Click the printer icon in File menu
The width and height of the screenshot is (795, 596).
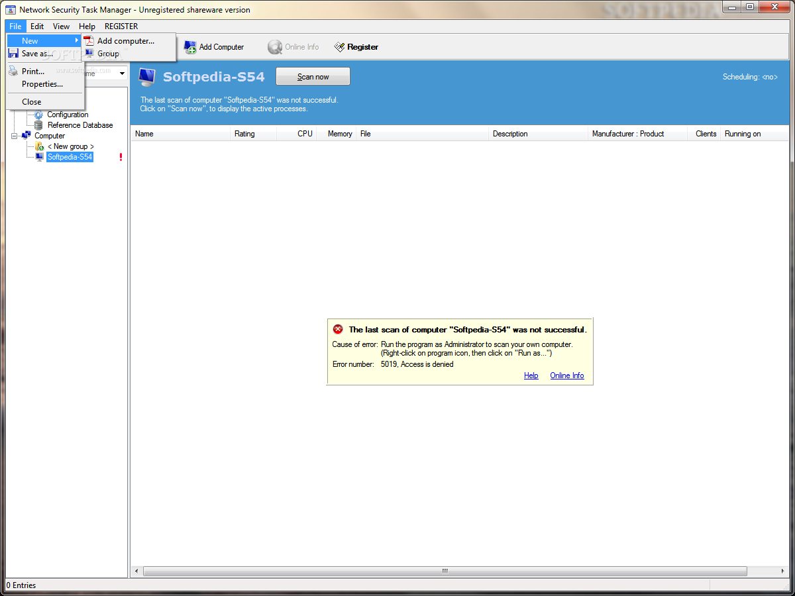pyautogui.click(x=13, y=71)
